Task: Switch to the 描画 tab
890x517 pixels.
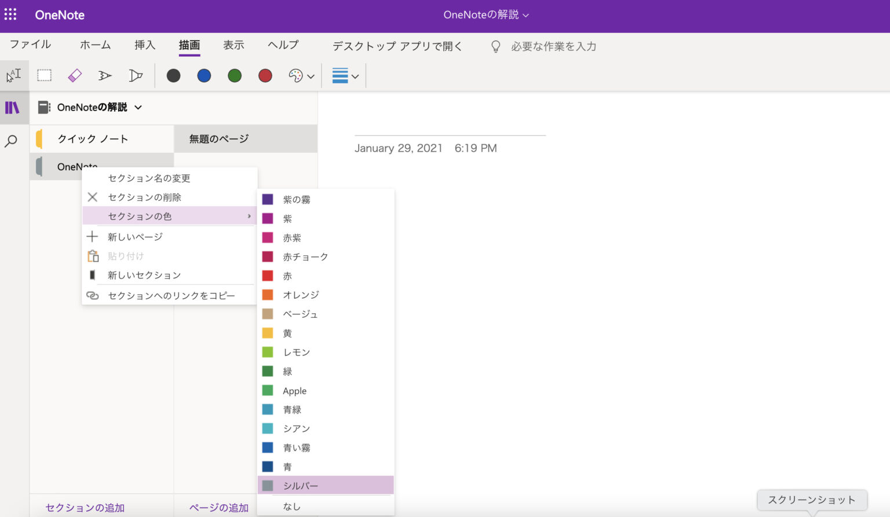Action: (189, 45)
